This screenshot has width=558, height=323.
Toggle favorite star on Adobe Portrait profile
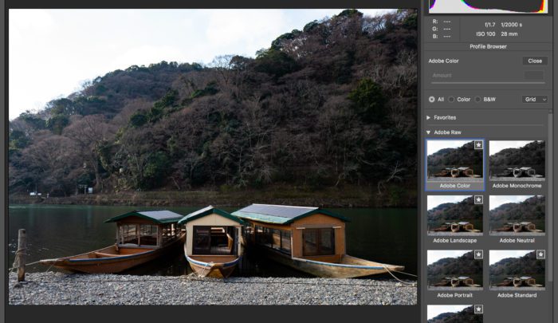478,254
